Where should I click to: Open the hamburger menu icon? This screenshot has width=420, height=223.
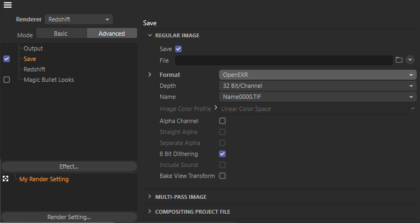pos(8,5)
